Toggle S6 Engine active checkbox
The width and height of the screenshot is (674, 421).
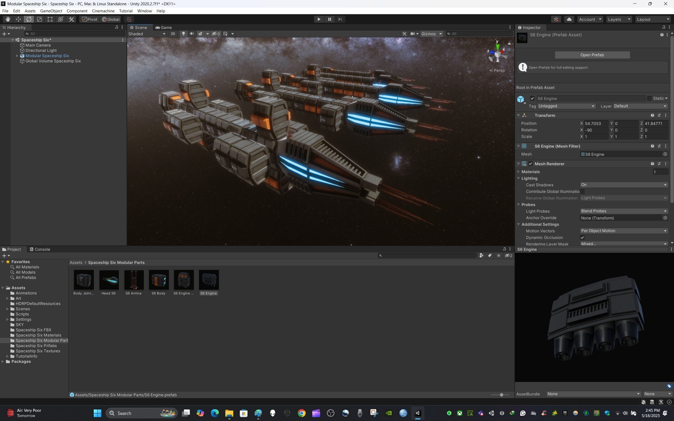532,99
